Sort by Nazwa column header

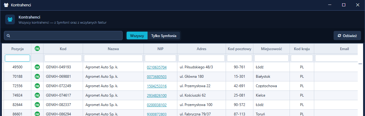pos(113,49)
